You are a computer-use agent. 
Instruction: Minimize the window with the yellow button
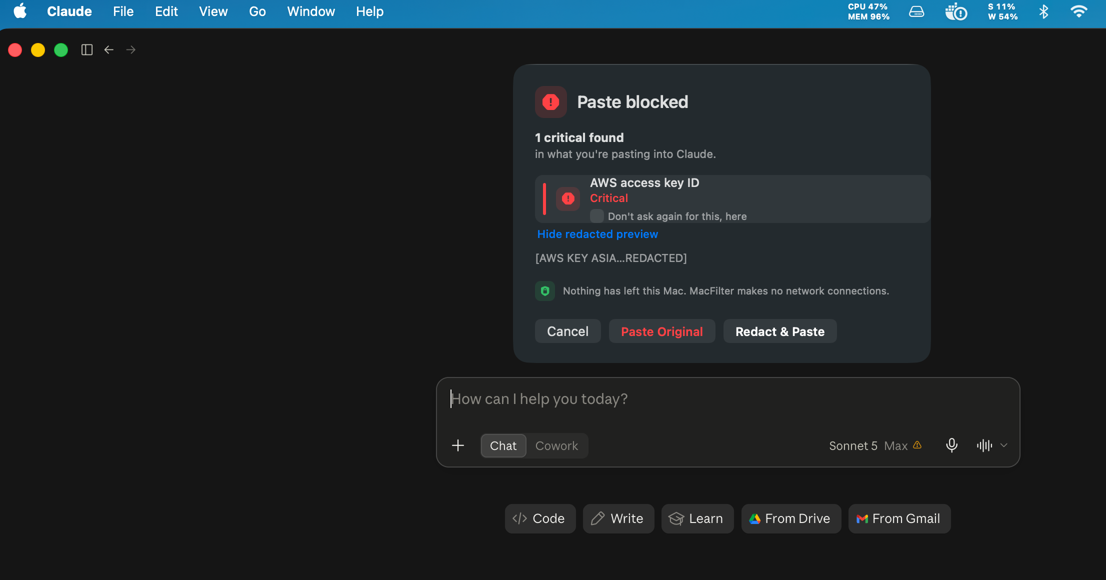(x=38, y=50)
